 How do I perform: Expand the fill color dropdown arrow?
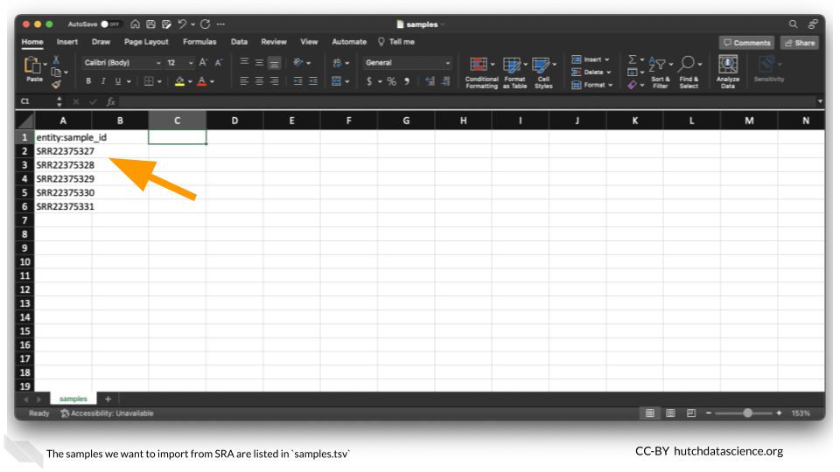click(x=190, y=82)
